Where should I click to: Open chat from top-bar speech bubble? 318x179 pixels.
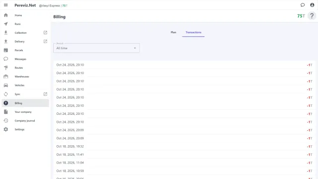point(303,5)
